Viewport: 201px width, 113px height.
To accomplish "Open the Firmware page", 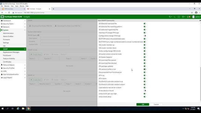I will tap(6, 40).
